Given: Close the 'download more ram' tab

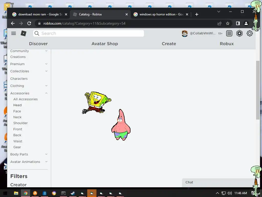Looking at the screenshot, I should click(x=66, y=14).
